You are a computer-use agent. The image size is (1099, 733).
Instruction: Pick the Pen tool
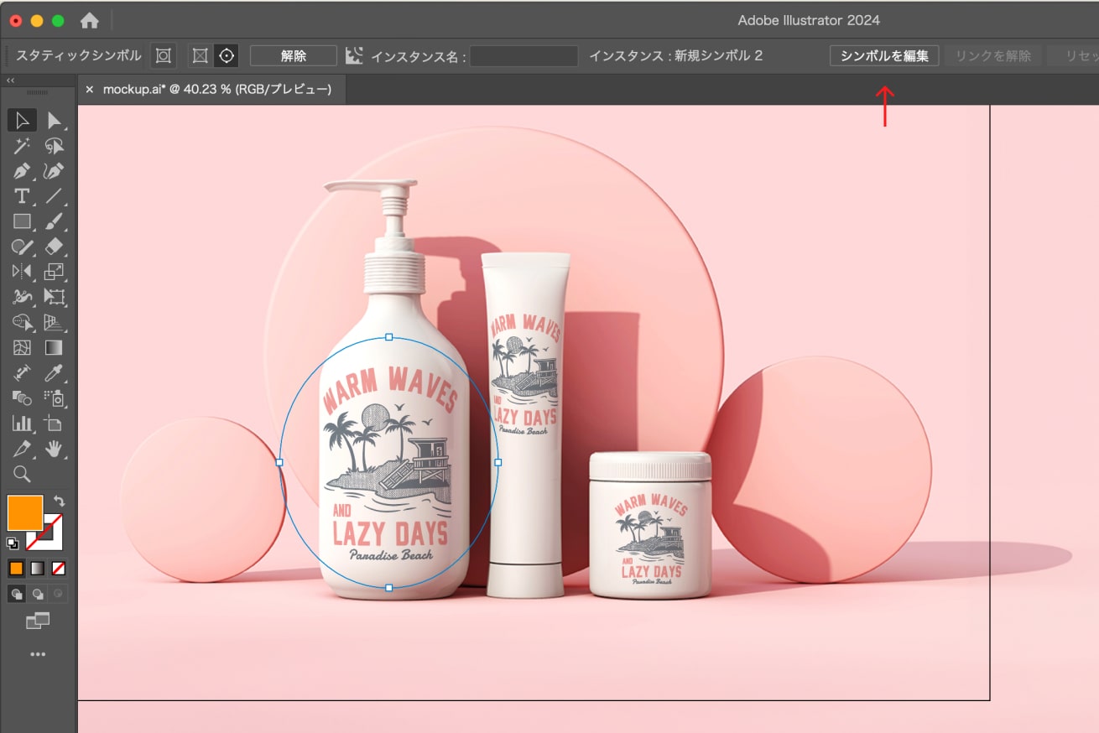[22, 171]
